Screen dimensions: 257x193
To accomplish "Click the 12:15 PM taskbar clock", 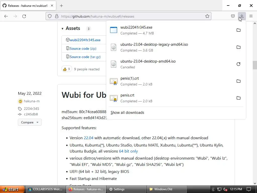I will tap(236, 189).
